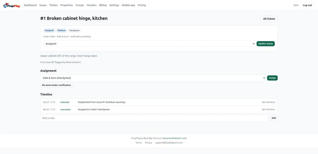Viewport: 318px width, 154px height.
Task: Open the Mobile app page
Action: tap(128, 5)
